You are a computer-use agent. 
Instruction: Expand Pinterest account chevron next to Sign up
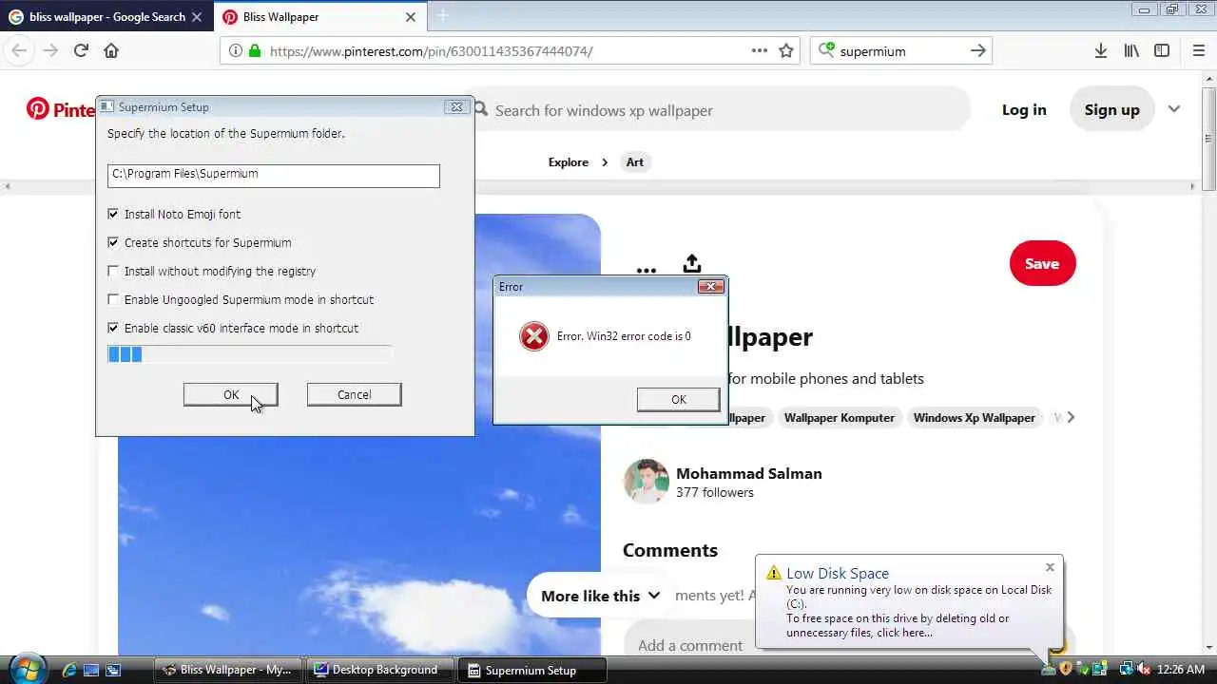[1174, 109]
